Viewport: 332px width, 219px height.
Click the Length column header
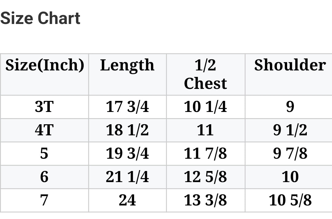coord(127,65)
